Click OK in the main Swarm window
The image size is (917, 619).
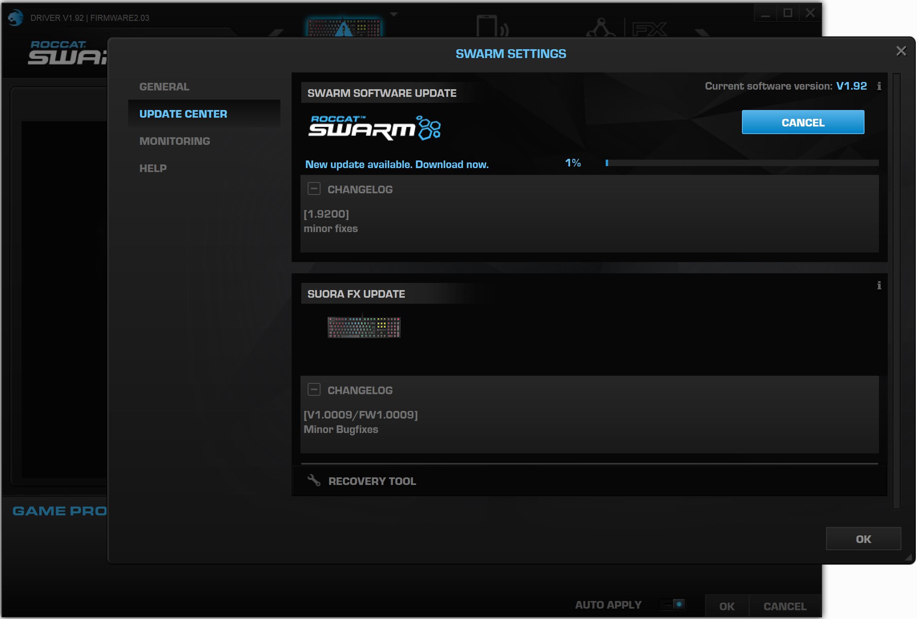click(727, 607)
